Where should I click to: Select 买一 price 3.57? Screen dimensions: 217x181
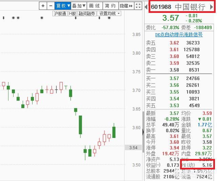[x=174, y=78]
